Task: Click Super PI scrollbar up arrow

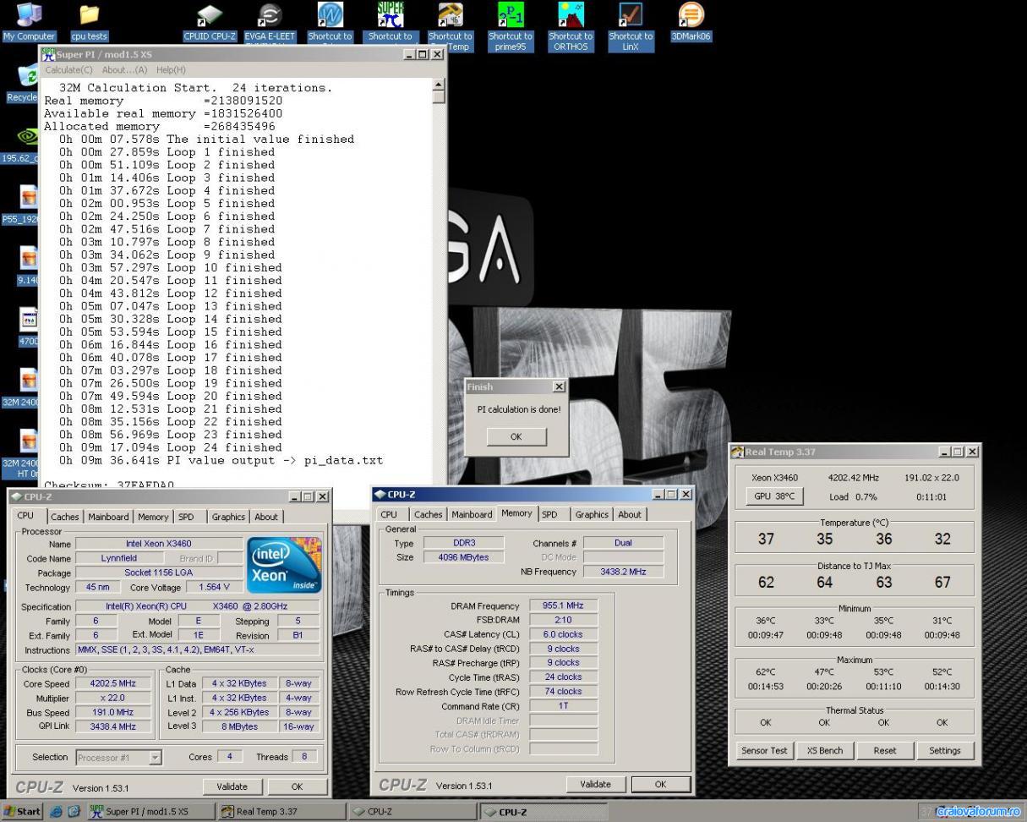Action: (x=438, y=85)
